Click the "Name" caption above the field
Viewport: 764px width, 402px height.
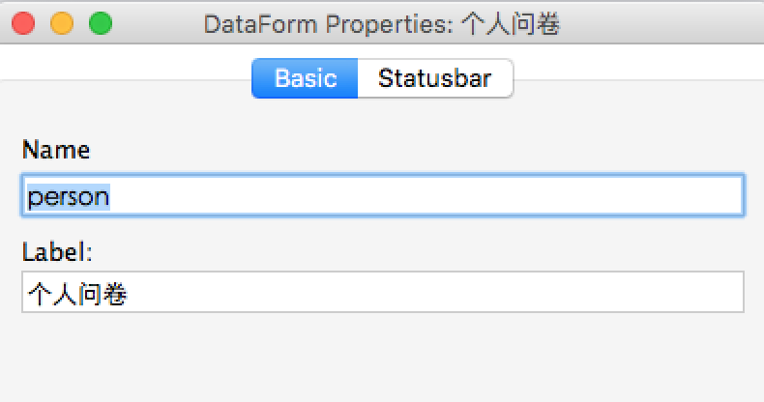point(55,151)
